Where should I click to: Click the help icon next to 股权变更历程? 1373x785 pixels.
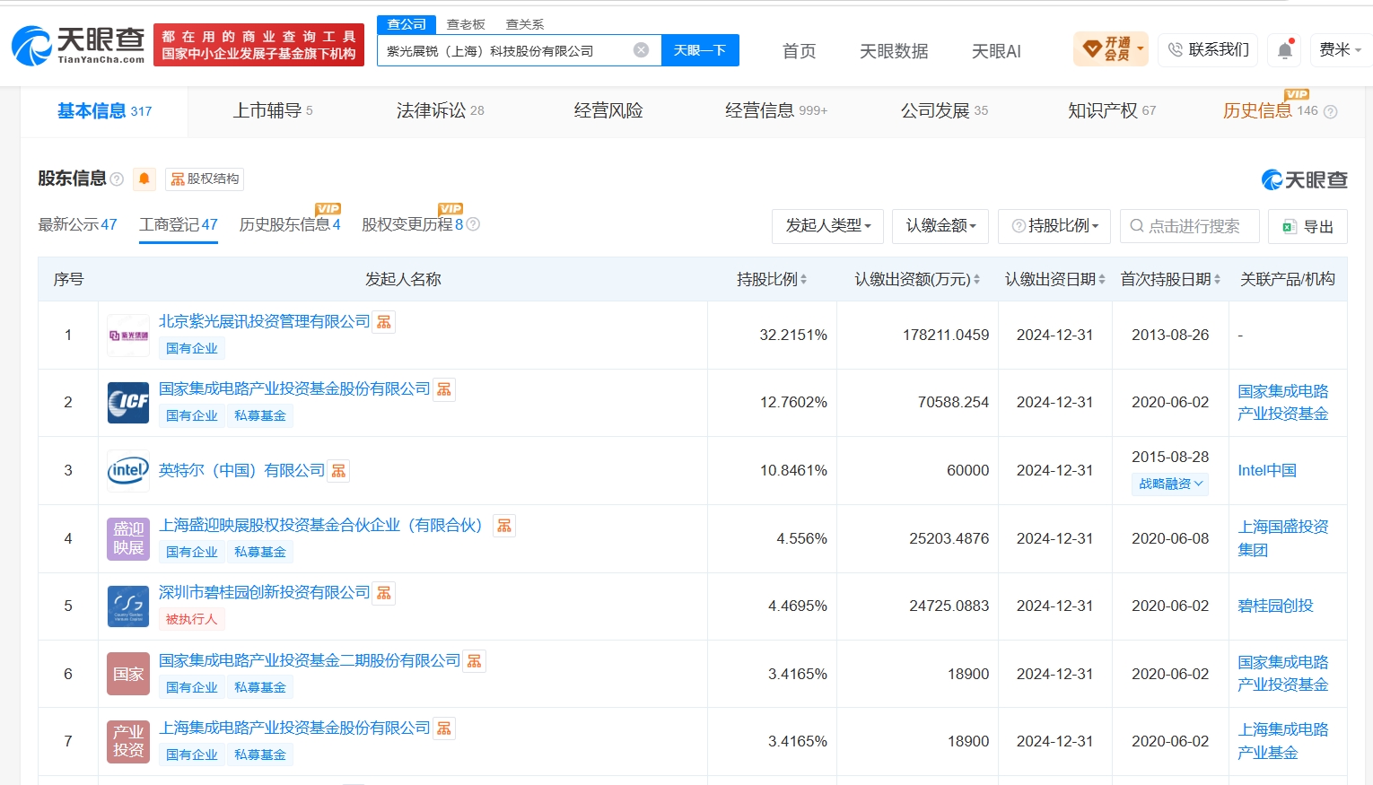pos(473,224)
